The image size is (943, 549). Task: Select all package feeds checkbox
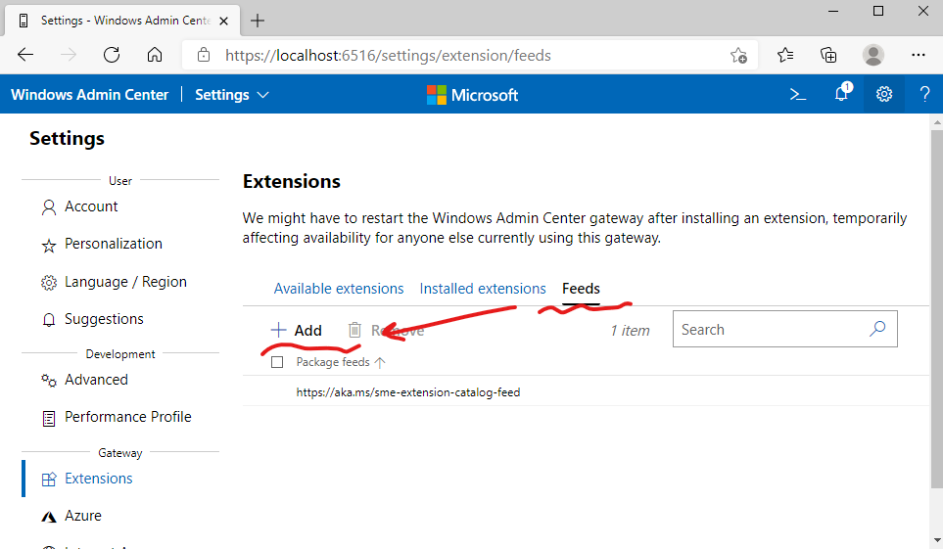tap(277, 362)
